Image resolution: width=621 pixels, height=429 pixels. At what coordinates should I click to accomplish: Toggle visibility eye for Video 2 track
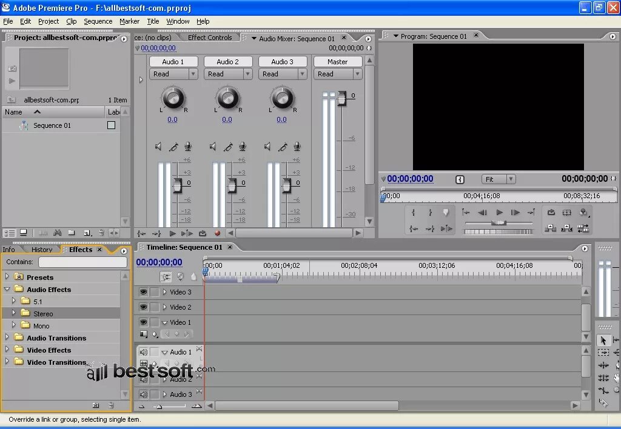[x=143, y=307]
